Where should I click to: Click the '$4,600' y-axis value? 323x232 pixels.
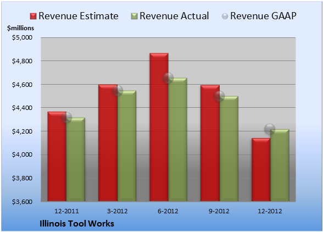[22, 85]
